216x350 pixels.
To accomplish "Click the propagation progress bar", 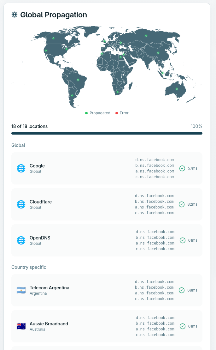I will coord(107,133).
